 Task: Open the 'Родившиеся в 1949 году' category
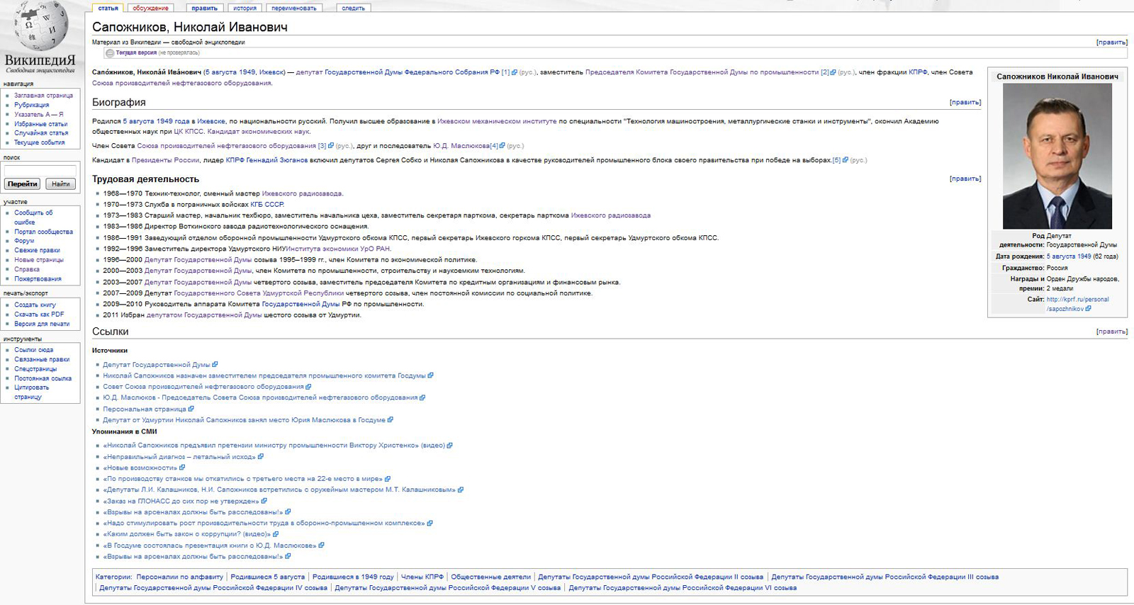pyautogui.click(x=353, y=577)
